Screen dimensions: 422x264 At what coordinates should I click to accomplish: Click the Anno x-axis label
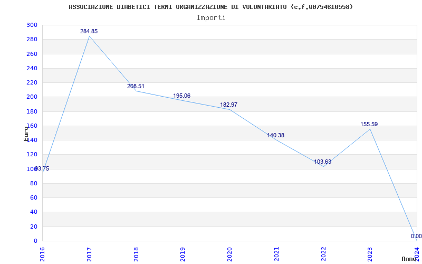click(409, 259)
